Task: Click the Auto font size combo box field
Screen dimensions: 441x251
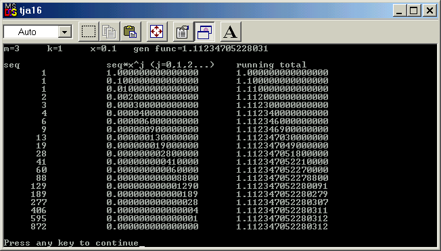Action: tap(38, 32)
